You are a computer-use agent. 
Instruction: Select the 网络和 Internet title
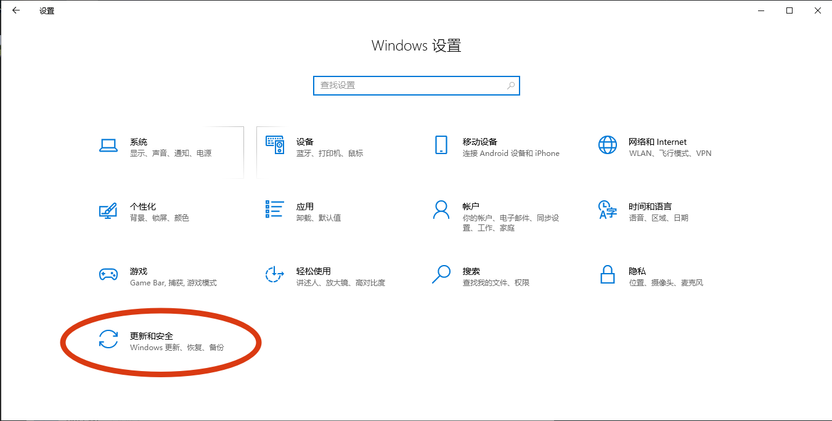point(658,142)
